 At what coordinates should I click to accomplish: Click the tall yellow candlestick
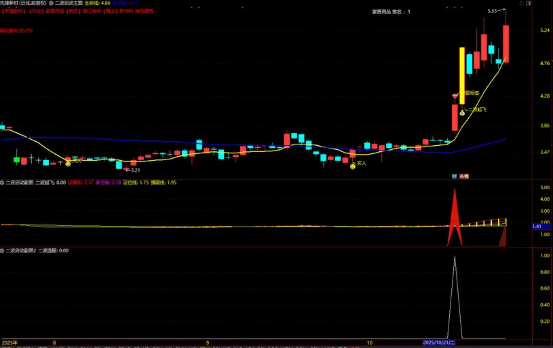[x=462, y=75]
